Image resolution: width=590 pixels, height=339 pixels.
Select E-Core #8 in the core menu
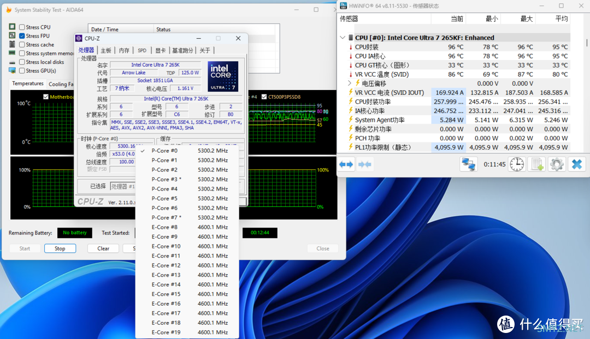(187, 227)
